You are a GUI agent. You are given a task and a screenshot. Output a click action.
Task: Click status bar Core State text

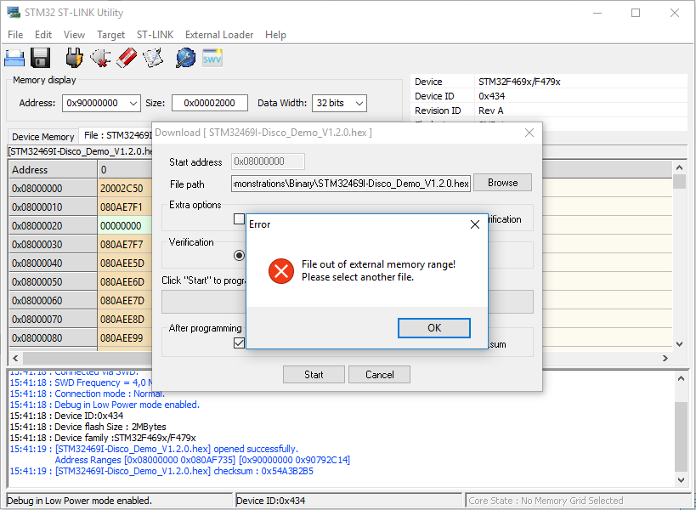pos(546,501)
